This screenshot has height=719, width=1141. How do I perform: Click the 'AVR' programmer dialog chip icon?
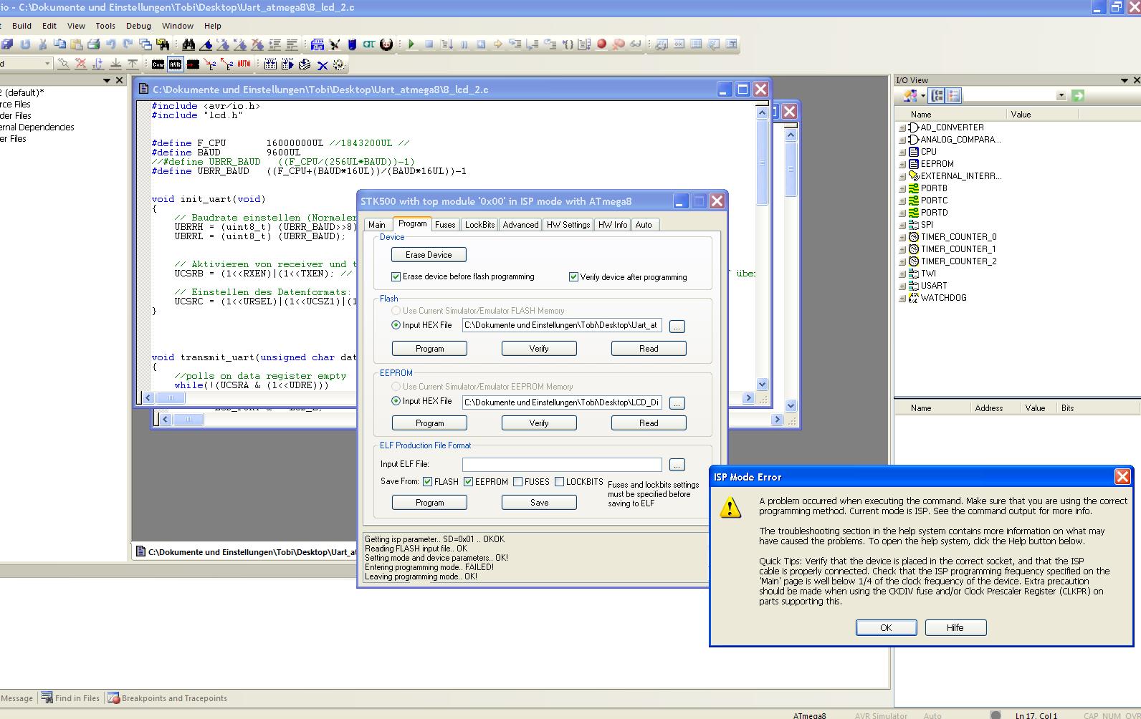tap(175, 64)
